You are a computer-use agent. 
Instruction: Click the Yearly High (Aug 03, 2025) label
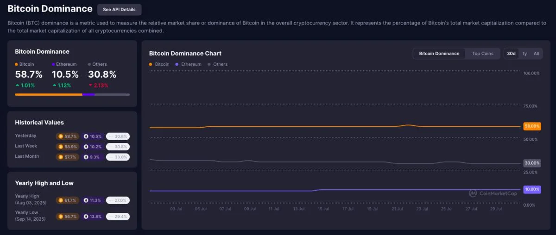pyautogui.click(x=30, y=199)
